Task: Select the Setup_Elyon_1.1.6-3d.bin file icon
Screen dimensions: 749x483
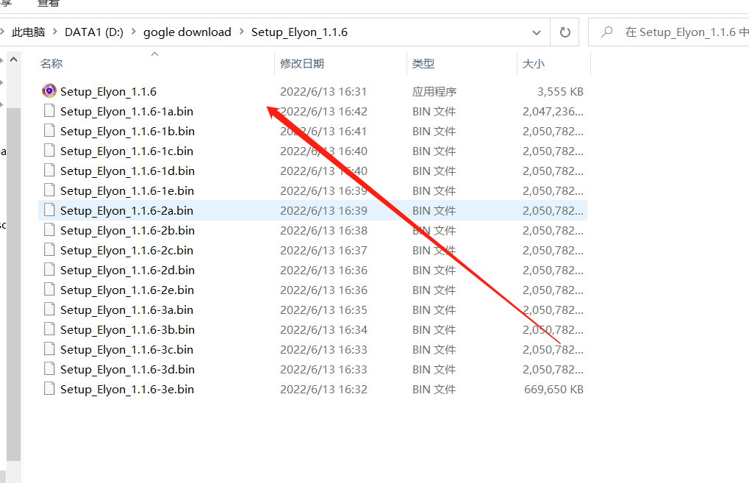Action: [x=49, y=369]
